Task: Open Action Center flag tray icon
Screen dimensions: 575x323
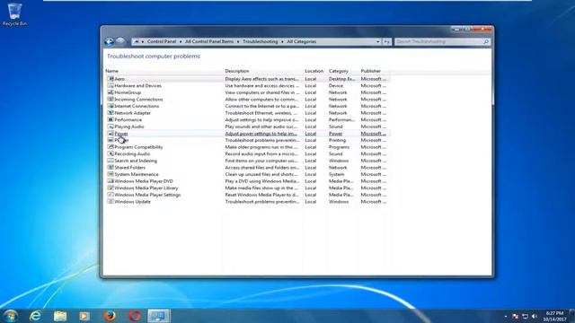Action: click(516, 316)
